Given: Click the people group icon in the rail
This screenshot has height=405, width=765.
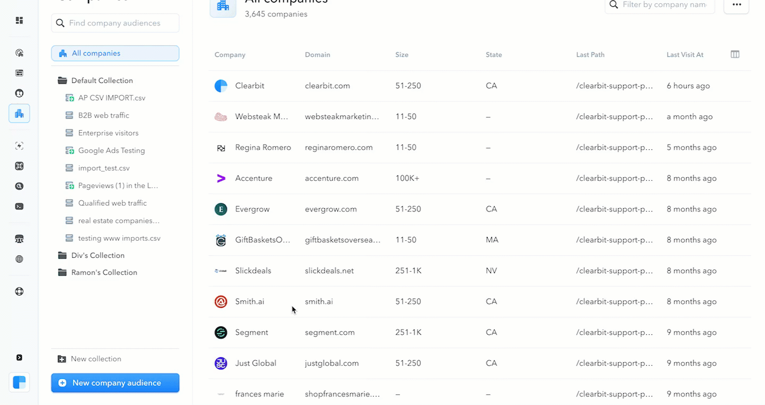Looking at the screenshot, I should coord(19,239).
